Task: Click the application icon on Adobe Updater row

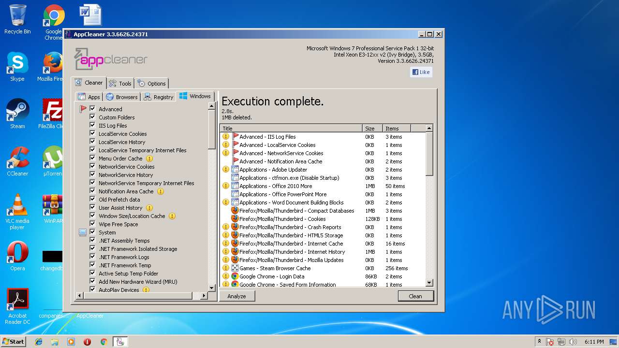Action: 235,170
